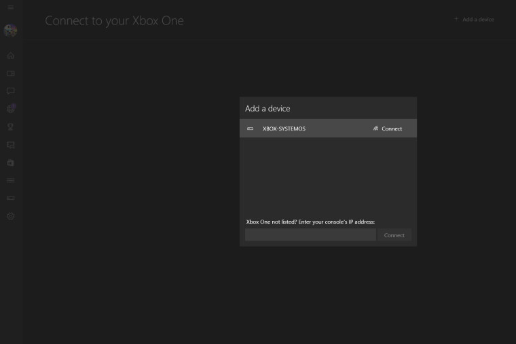Connect to XBOX-SYSTEMOS console
This screenshot has width=516, height=344.
point(388,128)
